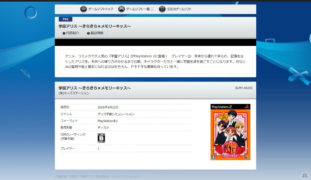Expand the ゲームソフト一覧 dropdown arrow

(152, 9)
